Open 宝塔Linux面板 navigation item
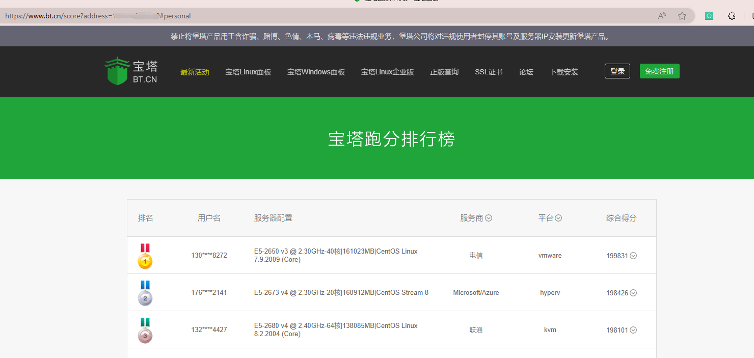 pyautogui.click(x=248, y=72)
